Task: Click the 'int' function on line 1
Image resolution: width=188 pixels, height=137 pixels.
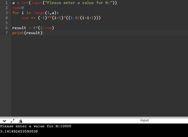Action: pos(25,3)
